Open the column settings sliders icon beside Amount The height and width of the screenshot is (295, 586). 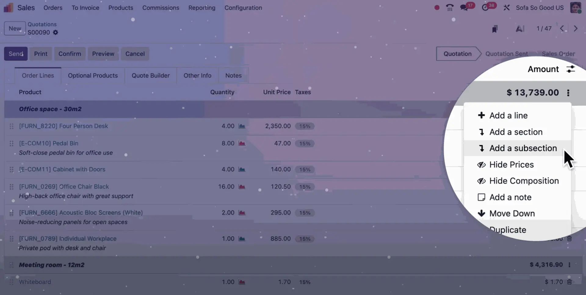click(570, 69)
